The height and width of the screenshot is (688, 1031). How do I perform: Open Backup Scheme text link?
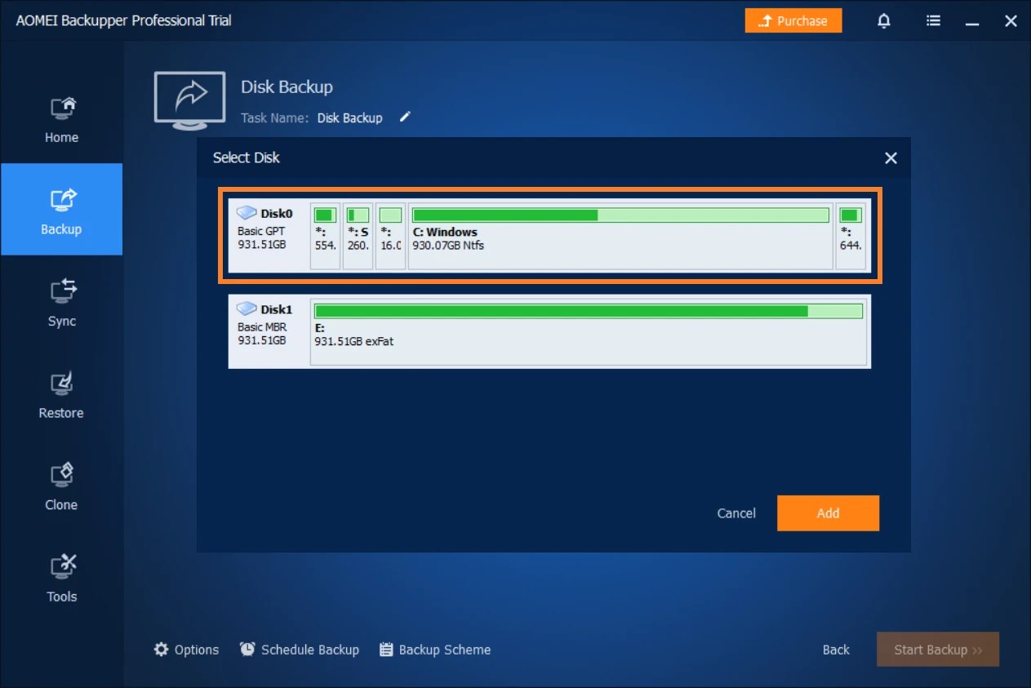(x=445, y=650)
